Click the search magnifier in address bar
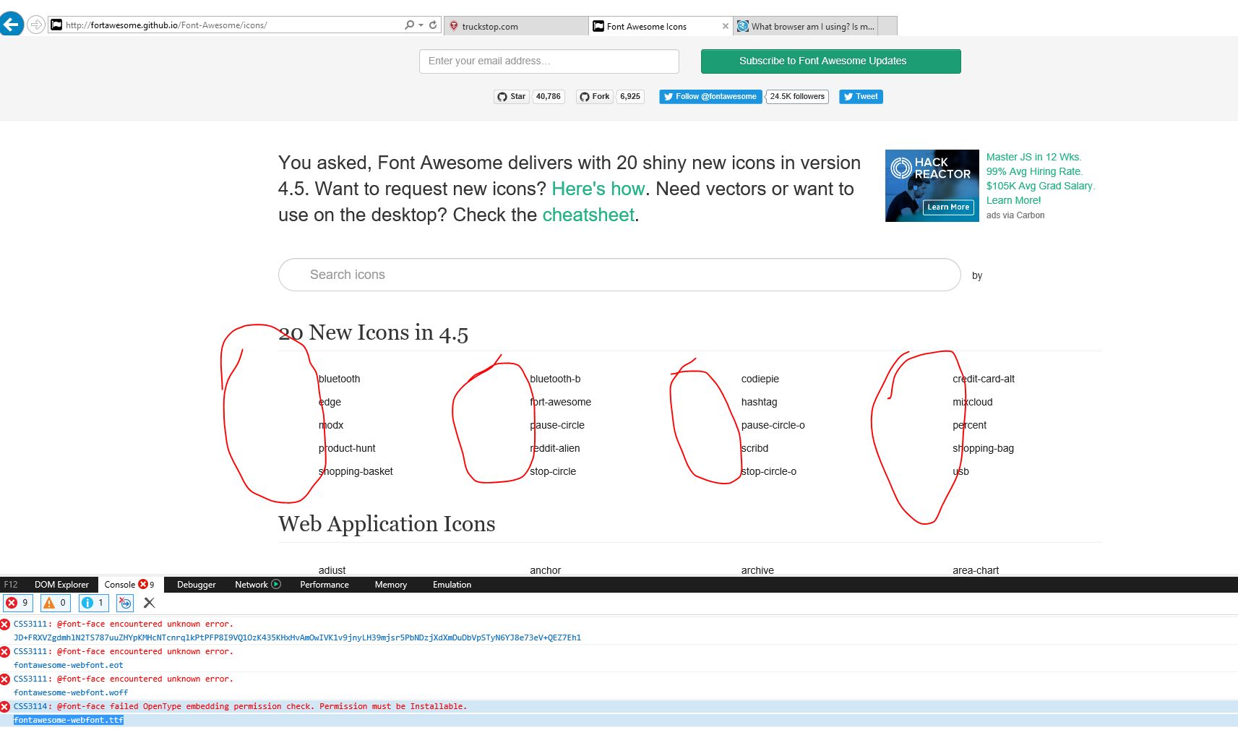 pyautogui.click(x=410, y=25)
